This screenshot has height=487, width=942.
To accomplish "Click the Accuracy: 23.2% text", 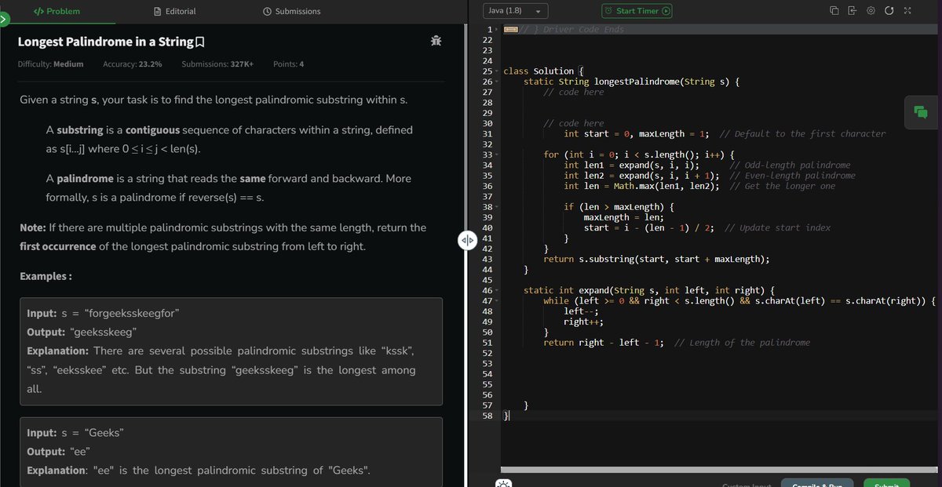I will tap(133, 64).
